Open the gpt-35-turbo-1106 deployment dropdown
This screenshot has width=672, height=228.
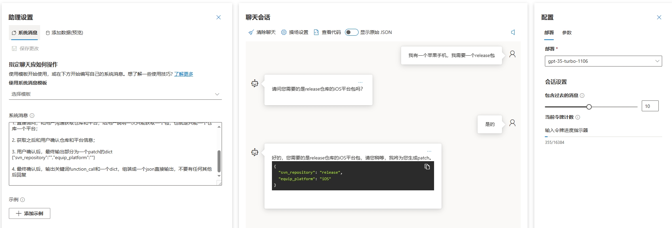[603, 61]
